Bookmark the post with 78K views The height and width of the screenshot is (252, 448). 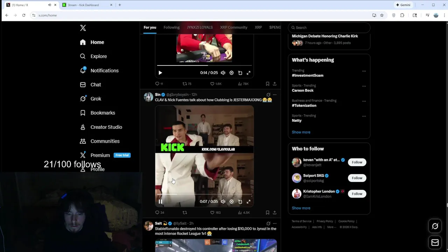267,84
